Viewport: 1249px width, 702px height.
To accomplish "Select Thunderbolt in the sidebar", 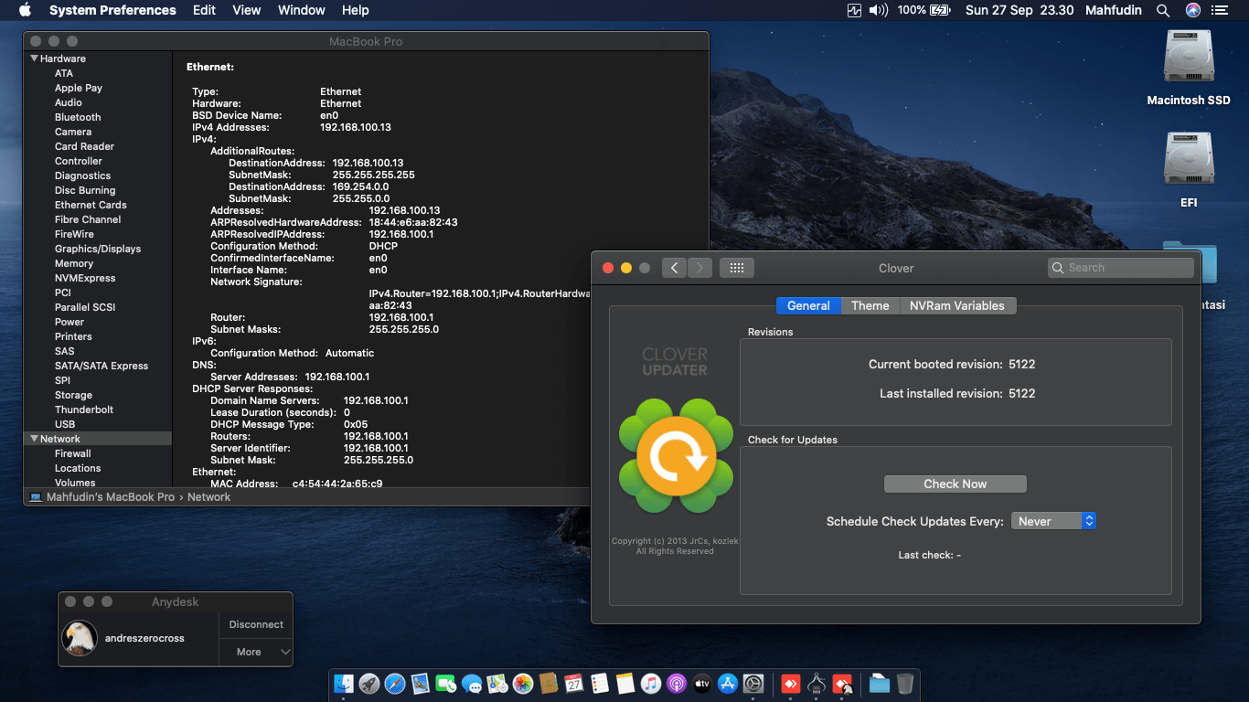I will click(x=84, y=409).
